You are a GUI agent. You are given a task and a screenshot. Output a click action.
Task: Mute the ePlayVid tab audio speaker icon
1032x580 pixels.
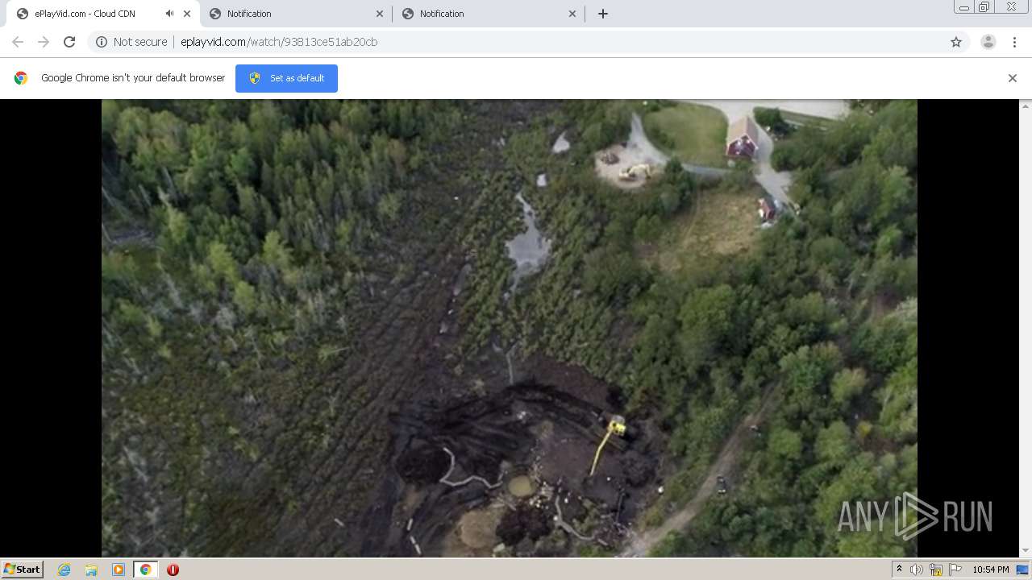(x=169, y=14)
